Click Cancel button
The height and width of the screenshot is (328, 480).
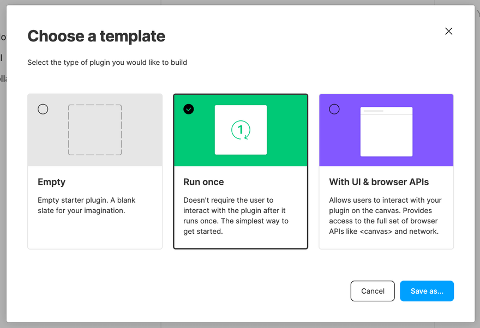point(373,291)
